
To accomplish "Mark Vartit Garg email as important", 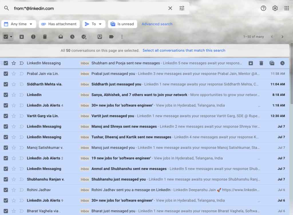I will [21, 116].
